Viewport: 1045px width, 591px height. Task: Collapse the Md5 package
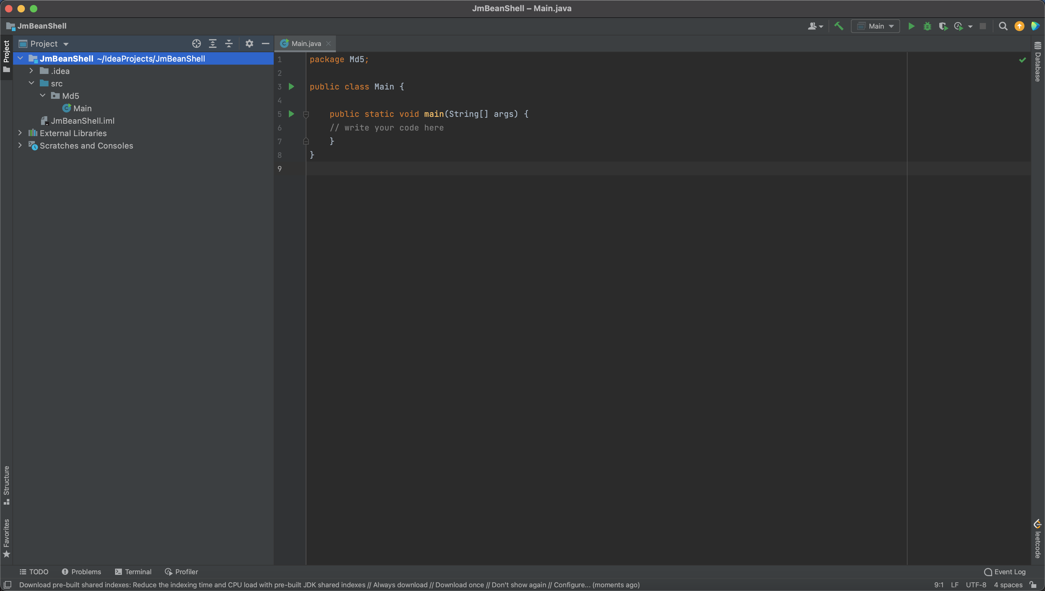(x=43, y=95)
